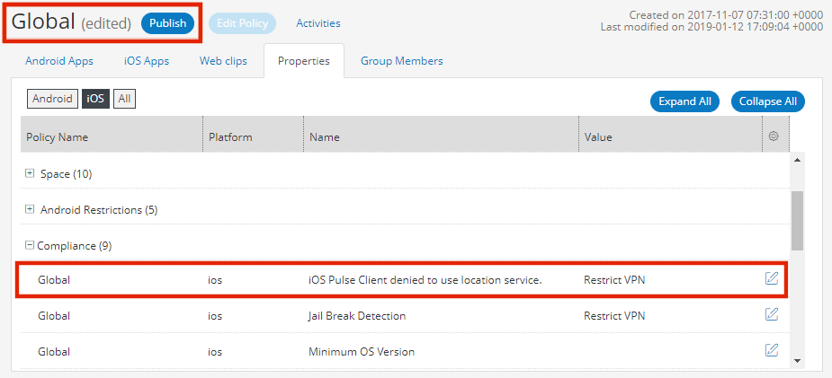This screenshot has height=378, width=832.
Task: Edit the Jail Break Detection rule
Action: 772,314
